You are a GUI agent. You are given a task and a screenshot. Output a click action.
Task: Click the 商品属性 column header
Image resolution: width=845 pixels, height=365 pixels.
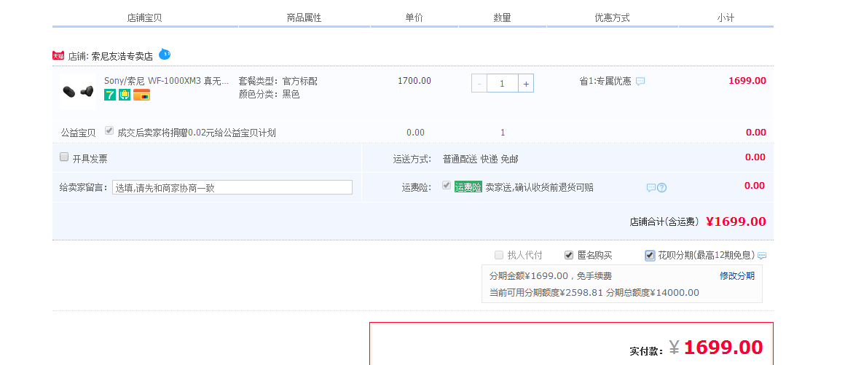pyautogui.click(x=304, y=17)
